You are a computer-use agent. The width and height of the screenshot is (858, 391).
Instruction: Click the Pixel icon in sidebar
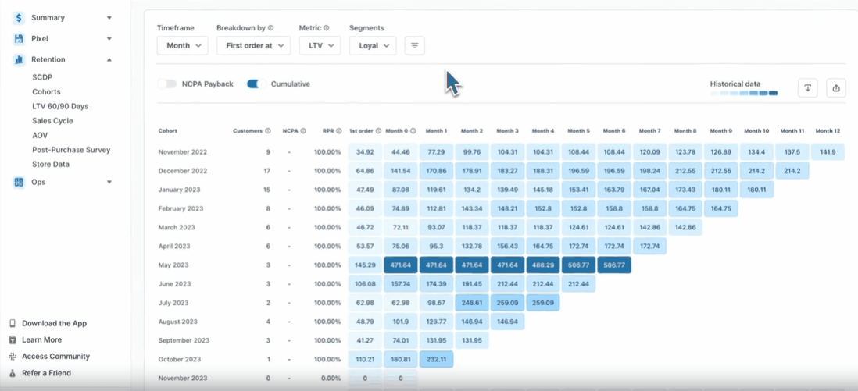[x=19, y=38]
